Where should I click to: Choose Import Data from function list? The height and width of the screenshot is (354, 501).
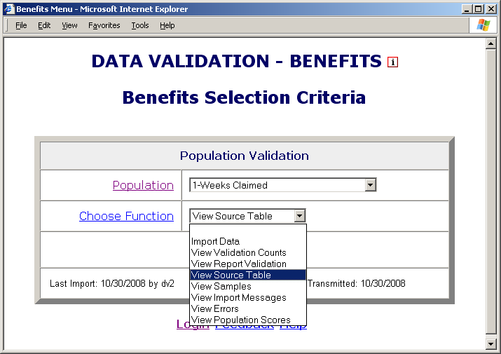click(x=248, y=241)
